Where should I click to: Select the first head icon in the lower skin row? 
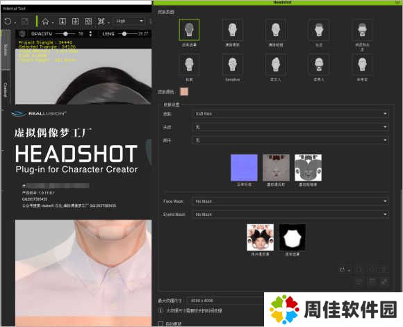point(189,65)
